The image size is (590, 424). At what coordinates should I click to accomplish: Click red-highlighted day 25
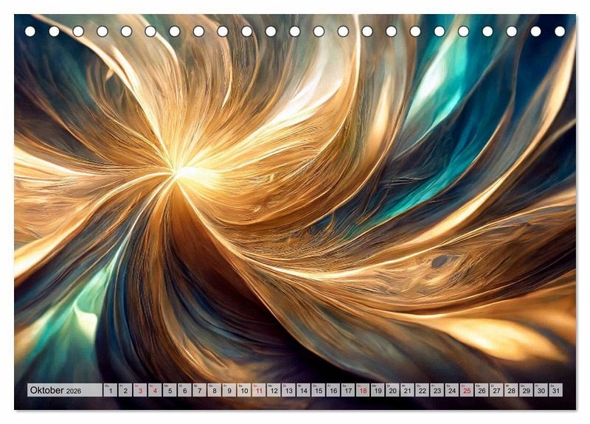(467, 390)
